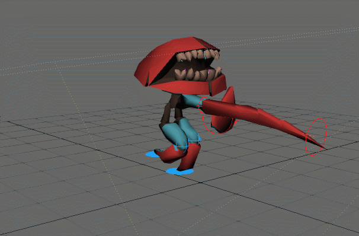Select the red circle control at tongue tip
359x236 pixels.
(x=316, y=137)
